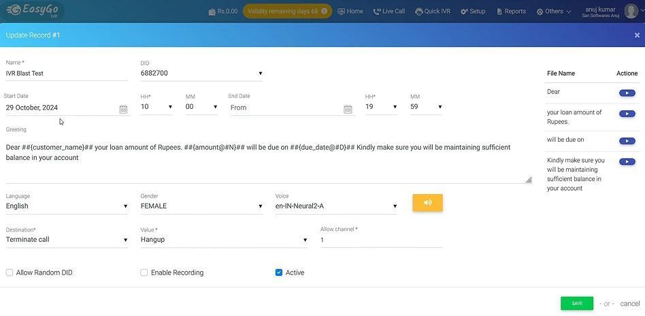The height and width of the screenshot is (316, 645).
Task: Click the 'anuj kumar' user name
Action: click(599, 10)
